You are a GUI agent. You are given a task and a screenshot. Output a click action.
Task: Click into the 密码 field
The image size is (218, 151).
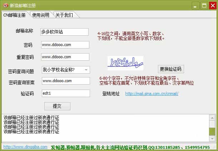pos(65,45)
